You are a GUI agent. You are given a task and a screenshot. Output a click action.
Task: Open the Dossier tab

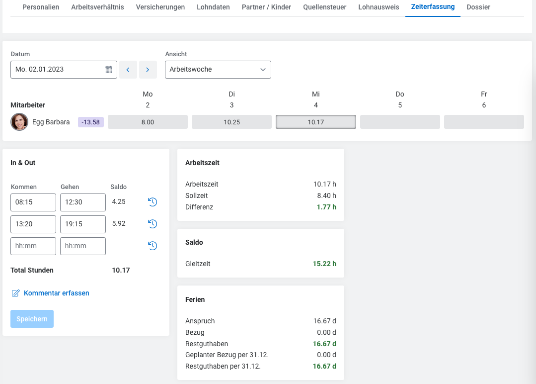[x=478, y=7]
